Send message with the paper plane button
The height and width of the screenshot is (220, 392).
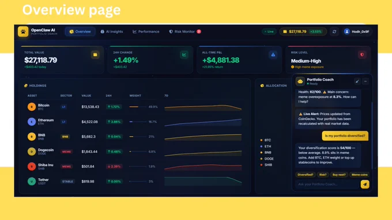365,184
